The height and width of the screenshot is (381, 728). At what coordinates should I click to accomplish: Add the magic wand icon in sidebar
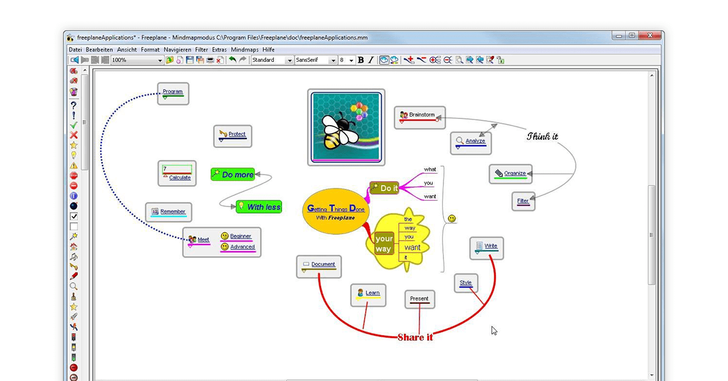[x=73, y=236]
